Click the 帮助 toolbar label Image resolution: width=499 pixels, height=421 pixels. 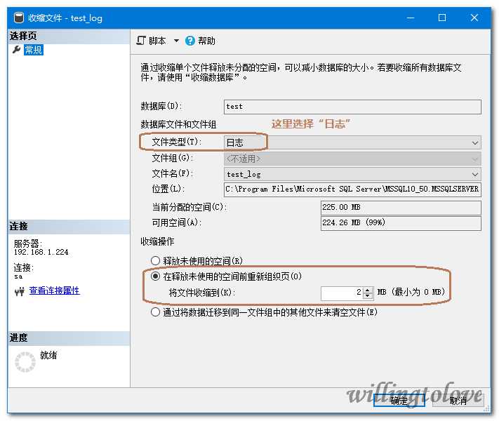206,41
